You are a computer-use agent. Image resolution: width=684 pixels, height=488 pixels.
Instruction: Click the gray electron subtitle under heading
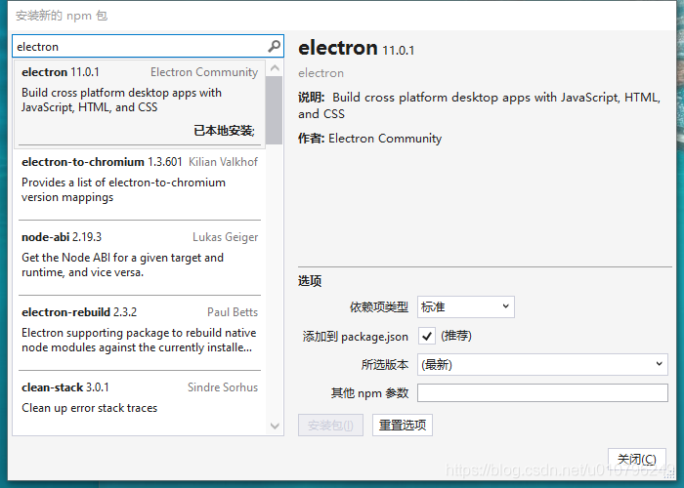[321, 73]
